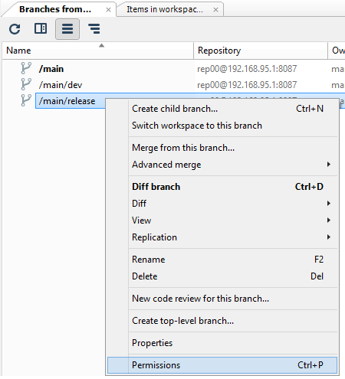The image size is (345, 379).
Task: Choose Create top-level branch...
Action: tap(222, 321)
